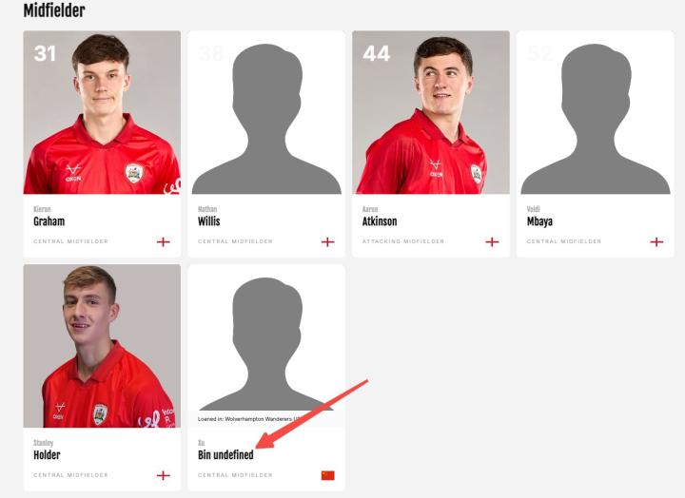Click England flag icon on Holder card
Image resolution: width=685 pixels, height=498 pixels.
164,475
